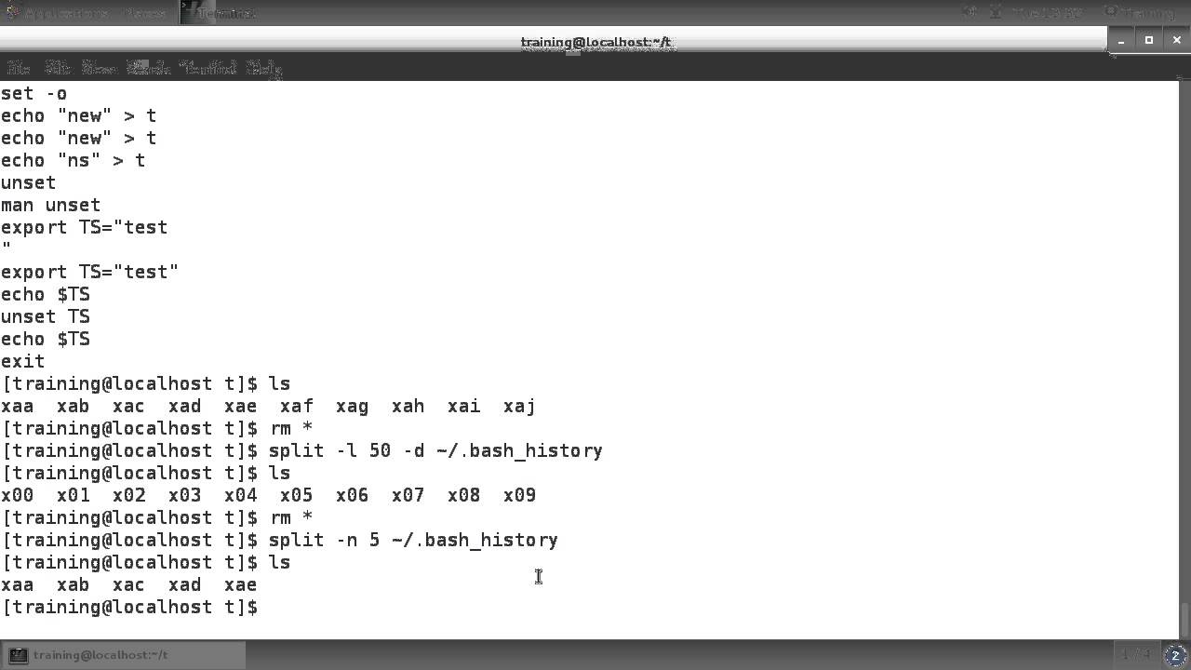
Task: Open the Edit menu of terminal
Action: pos(58,68)
